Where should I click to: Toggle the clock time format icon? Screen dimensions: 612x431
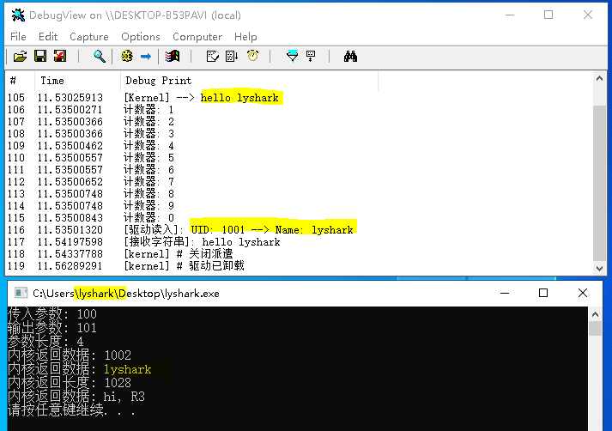(253, 56)
